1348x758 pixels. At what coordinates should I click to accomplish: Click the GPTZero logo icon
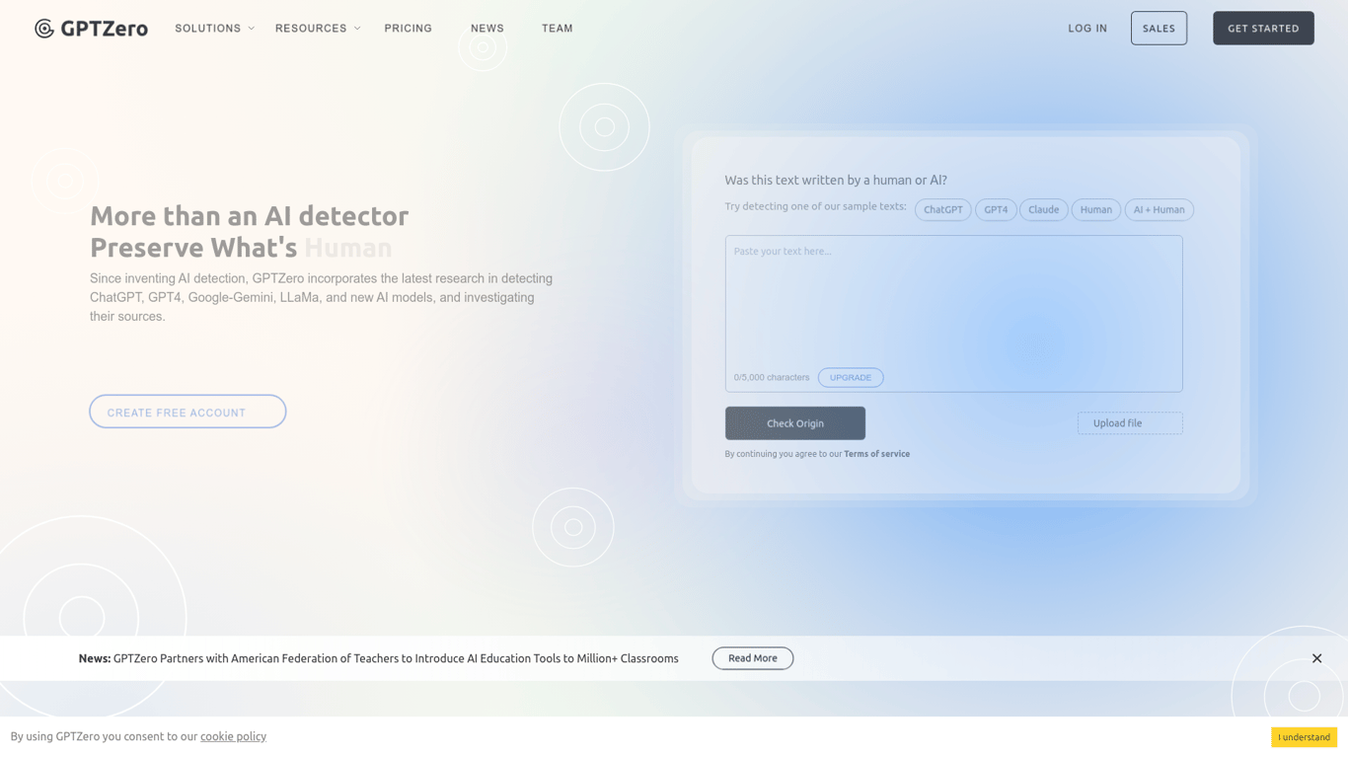tap(44, 29)
